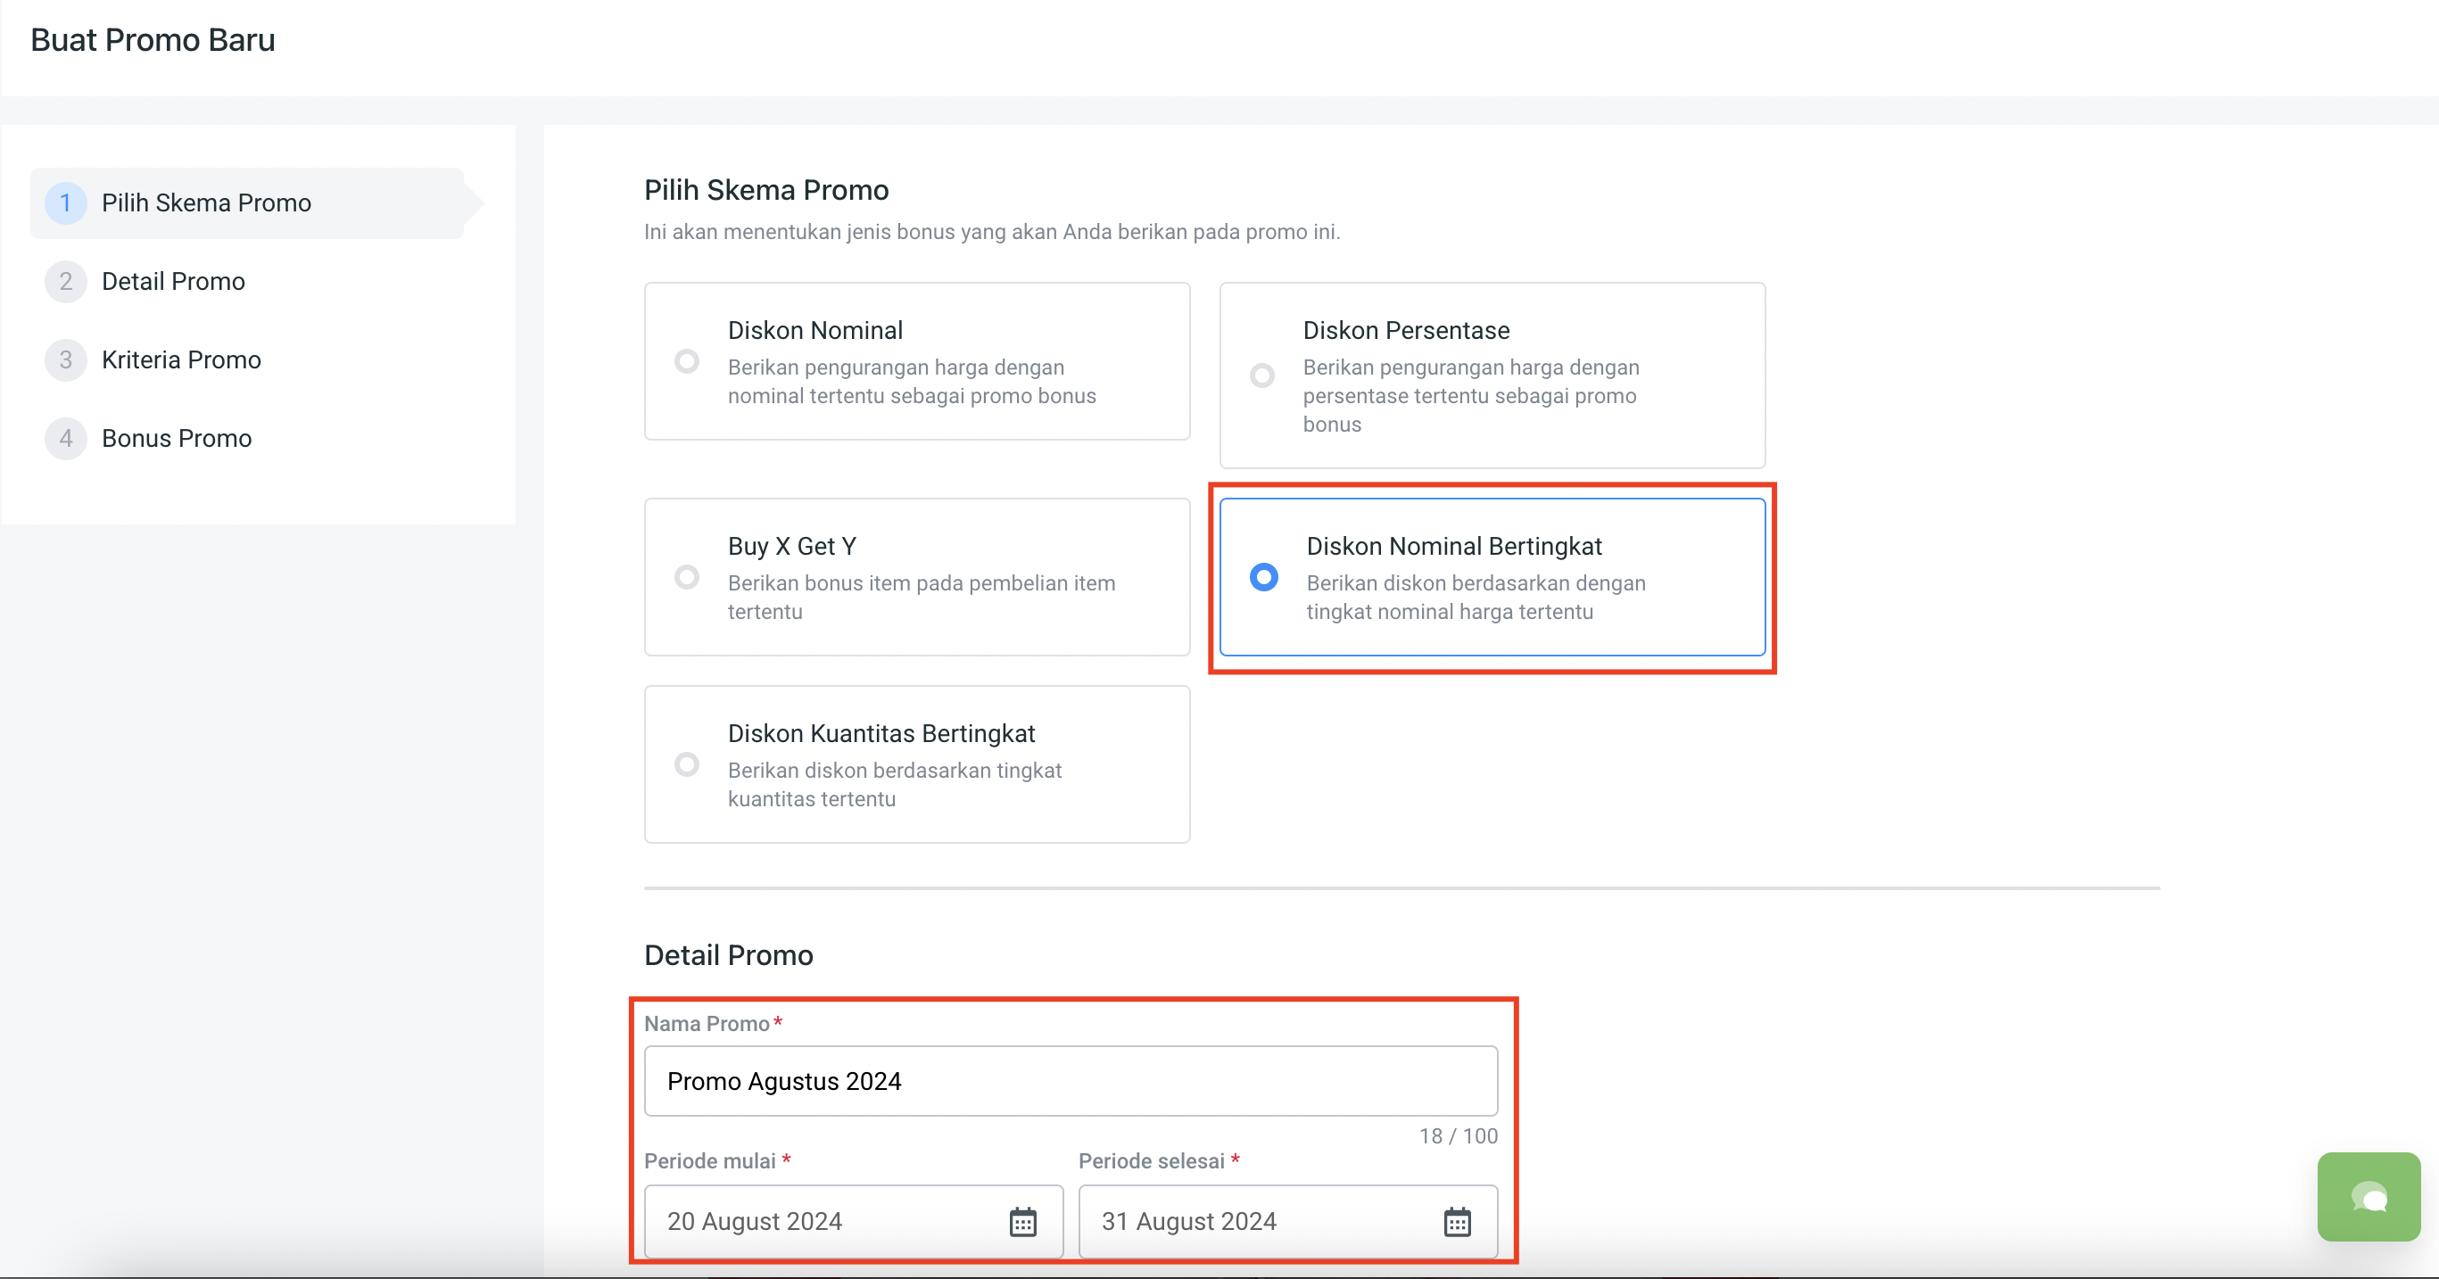Viewport: 2439px width, 1279px height.
Task: Click the Diskon Kuantitas Bertingkat card title
Action: [x=881, y=734]
